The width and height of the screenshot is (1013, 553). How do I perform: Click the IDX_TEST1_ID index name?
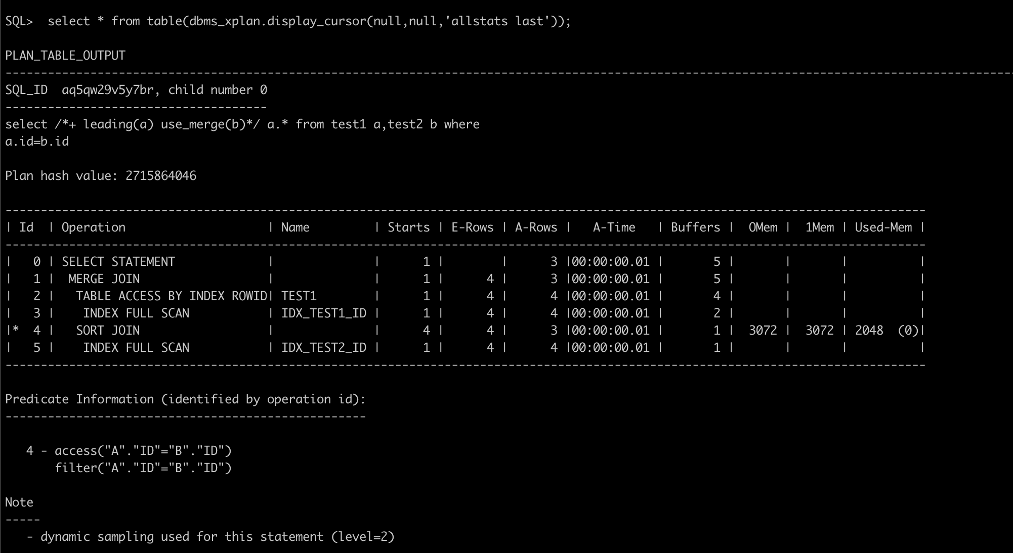point(324,313)
